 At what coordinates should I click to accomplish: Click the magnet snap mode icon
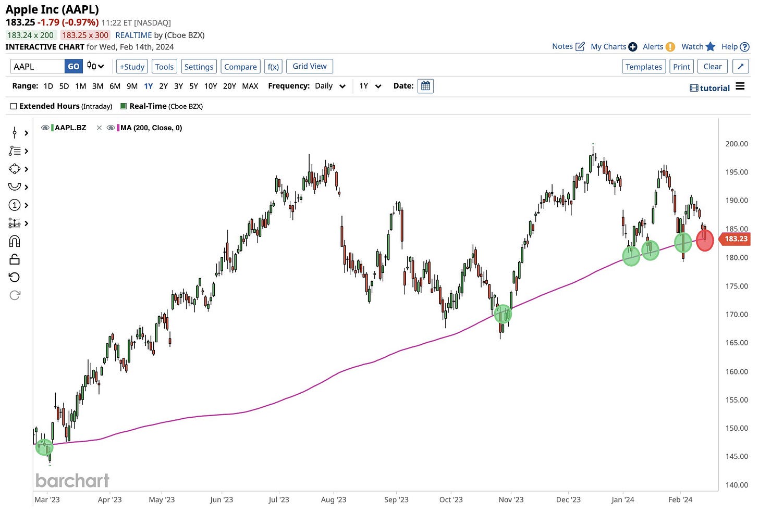pyautogui.click(x=15, y=241)
